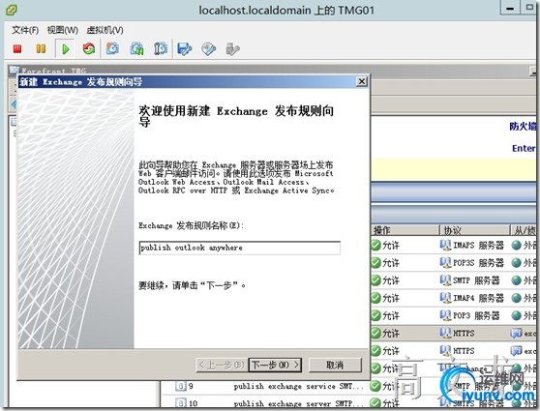This screenshot has width=540, height=411.
Task: Open the 虚拟机(V) menu
Action: [105, 30]
